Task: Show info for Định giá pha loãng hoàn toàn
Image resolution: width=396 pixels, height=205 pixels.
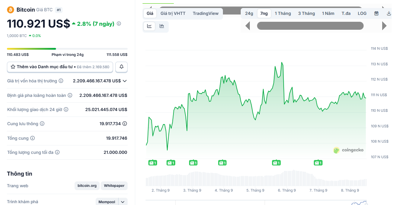Action: (70, 95)
